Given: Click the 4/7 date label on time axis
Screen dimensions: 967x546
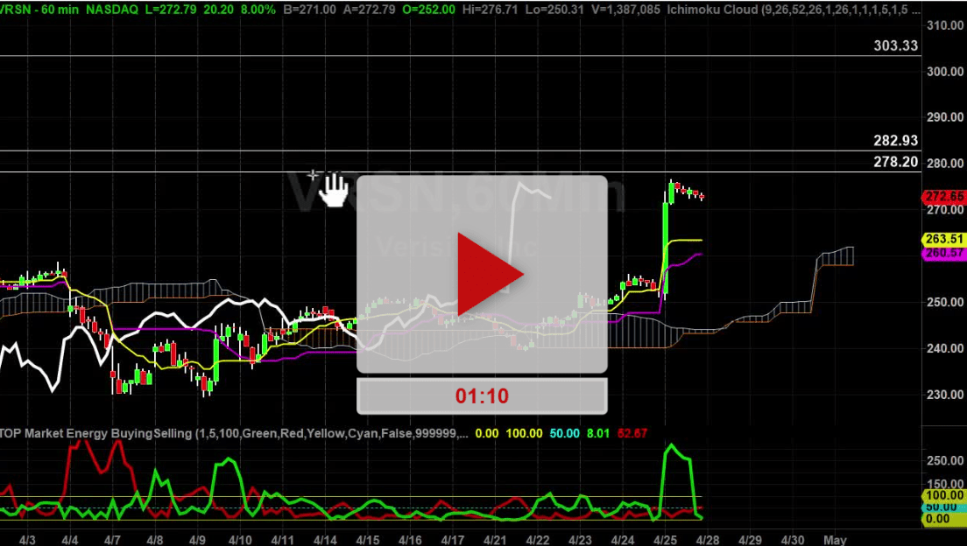Looking at the screenshot, I should pyautogui.click(x=112, y=540).
